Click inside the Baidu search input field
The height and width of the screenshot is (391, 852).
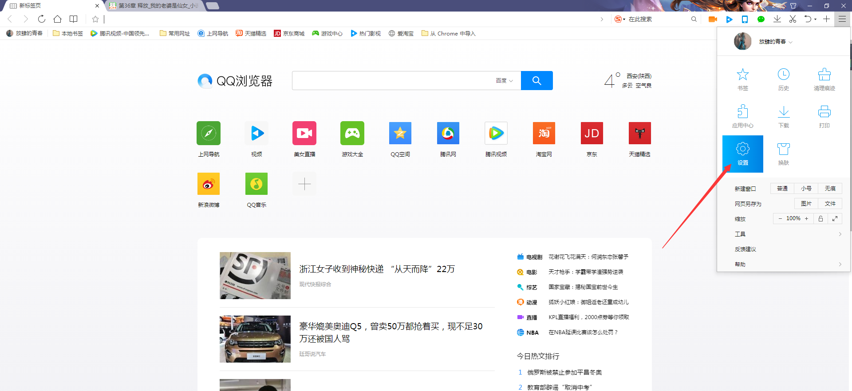pos(393,80)
